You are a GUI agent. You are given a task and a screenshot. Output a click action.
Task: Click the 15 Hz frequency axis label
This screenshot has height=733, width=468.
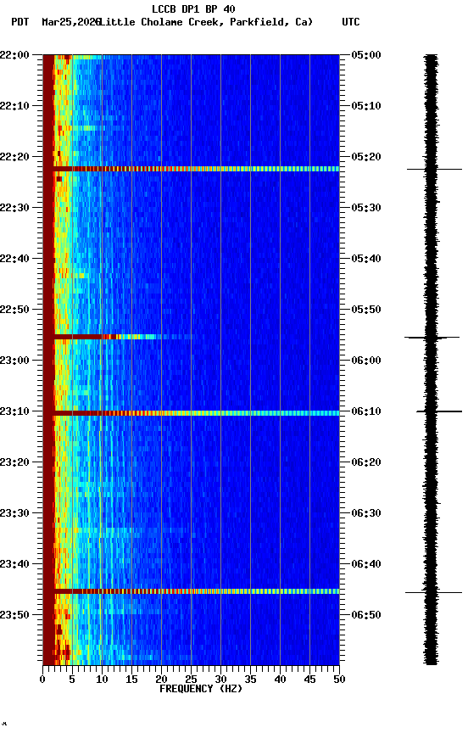[x=131, y=680]
